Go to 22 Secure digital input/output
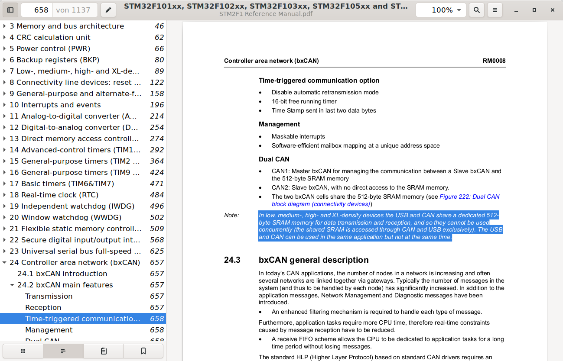563x361 pixels. pos(83,240)
